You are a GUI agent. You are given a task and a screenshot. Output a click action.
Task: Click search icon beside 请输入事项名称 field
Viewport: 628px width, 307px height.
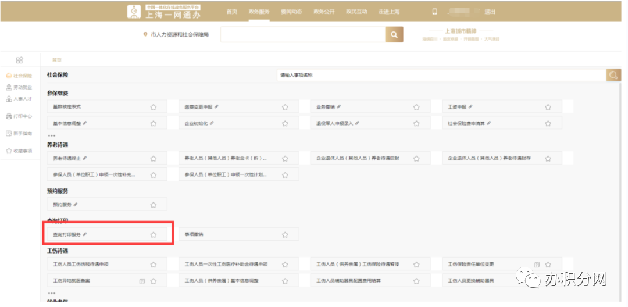(613, 75)
